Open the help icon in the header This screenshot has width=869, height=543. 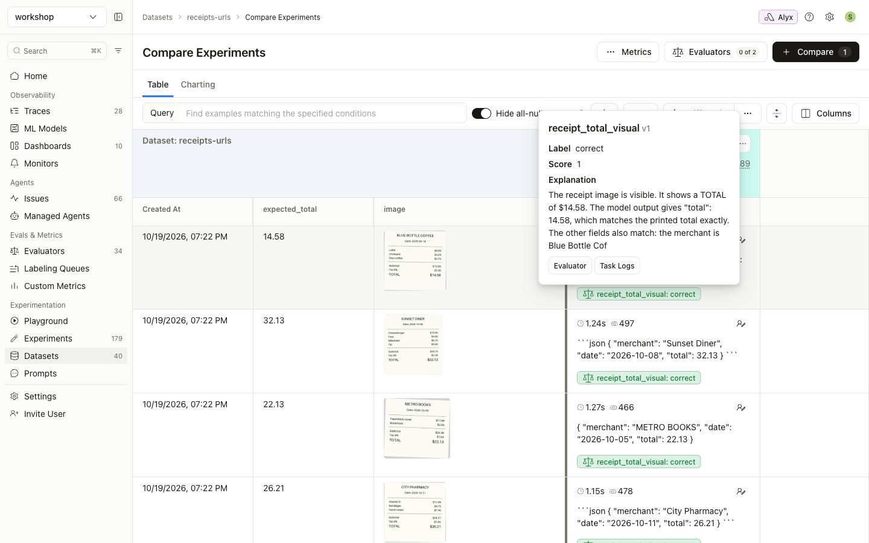[x=809, y=17]
